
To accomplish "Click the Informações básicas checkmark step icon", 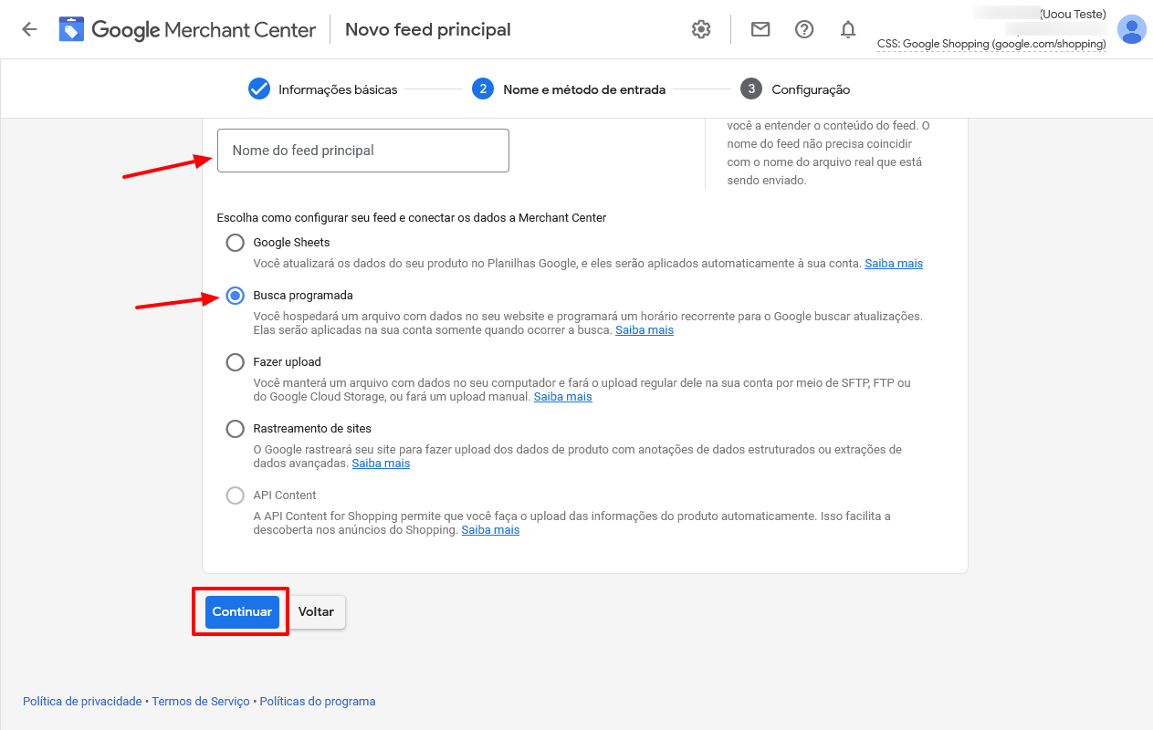I will pyautogui.click(x=259, y=89).
